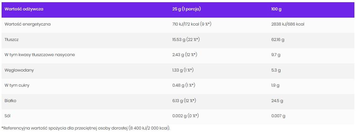Click the 0.007 g salt value

pyautogui.click(x=278, y=116)
